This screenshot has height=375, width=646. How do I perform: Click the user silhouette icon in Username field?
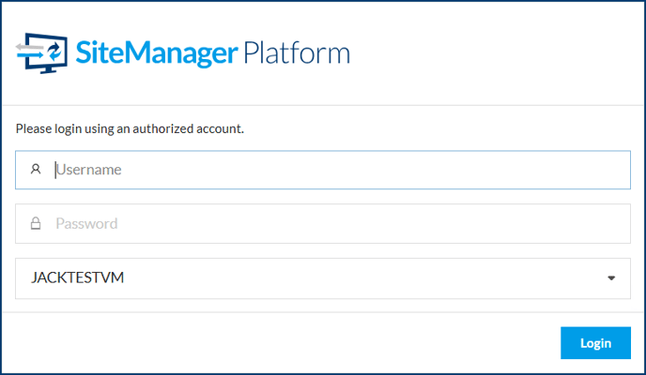36,170
